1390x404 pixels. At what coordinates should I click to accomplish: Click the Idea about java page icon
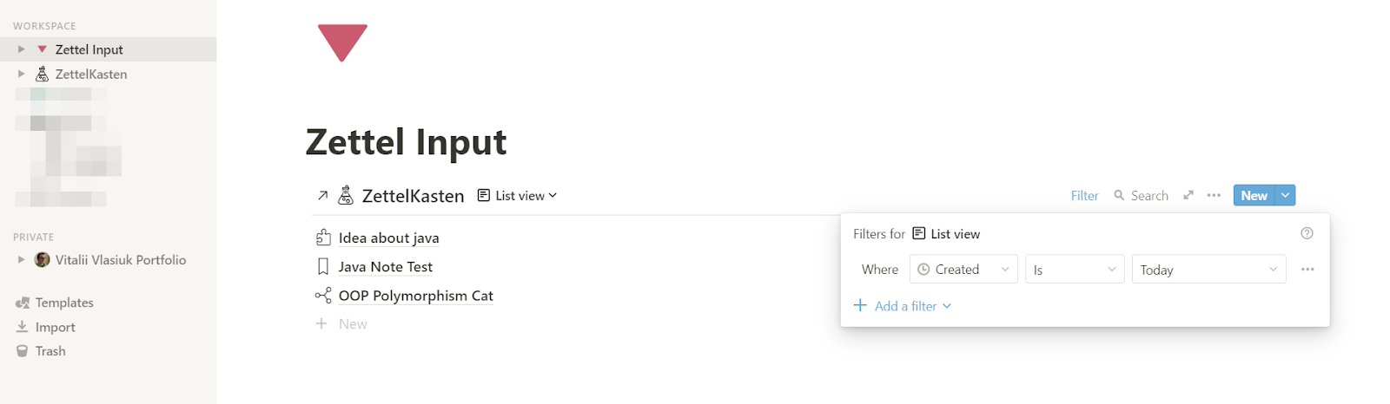point(323,238)
